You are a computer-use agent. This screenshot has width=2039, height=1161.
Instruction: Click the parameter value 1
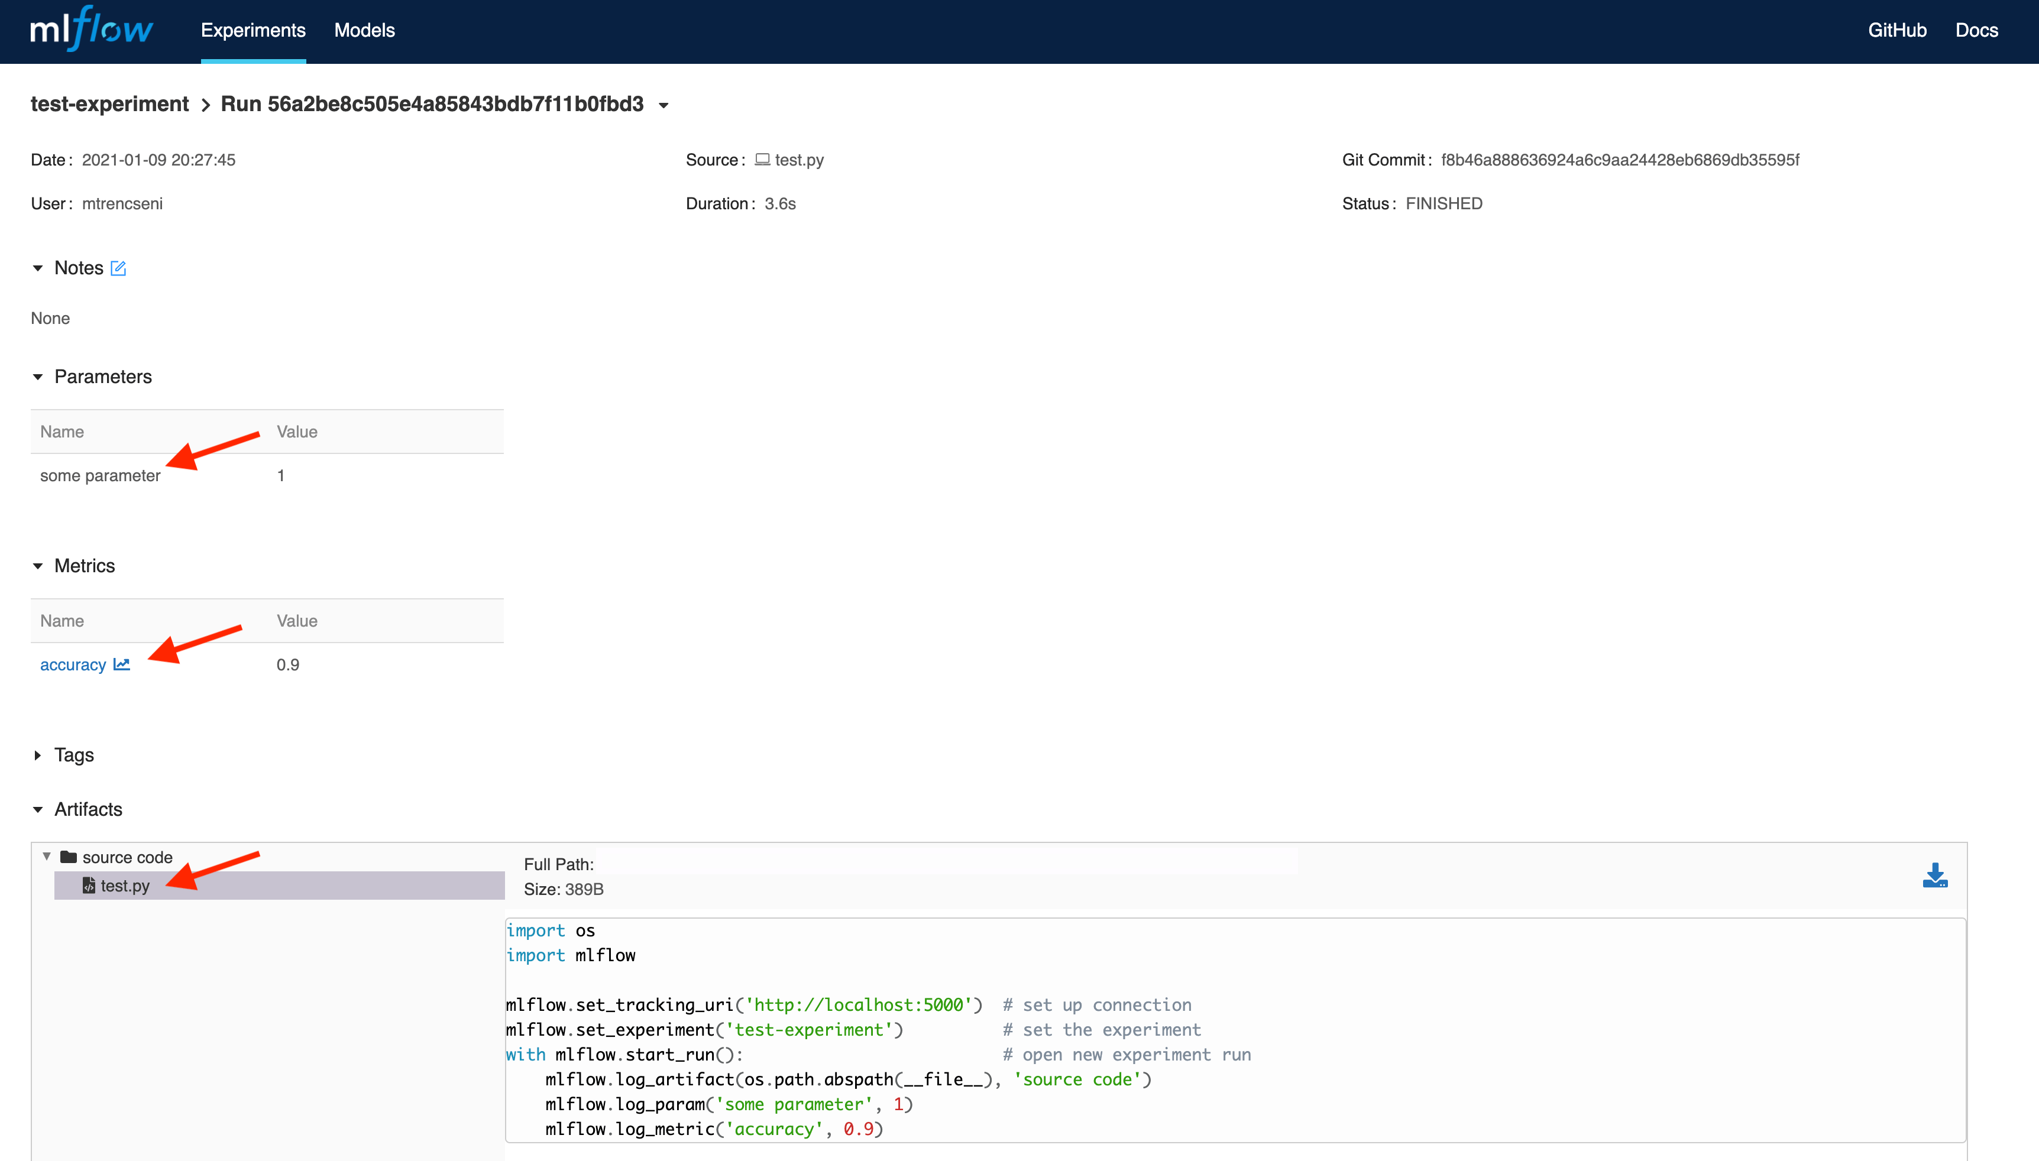point(281,476)
